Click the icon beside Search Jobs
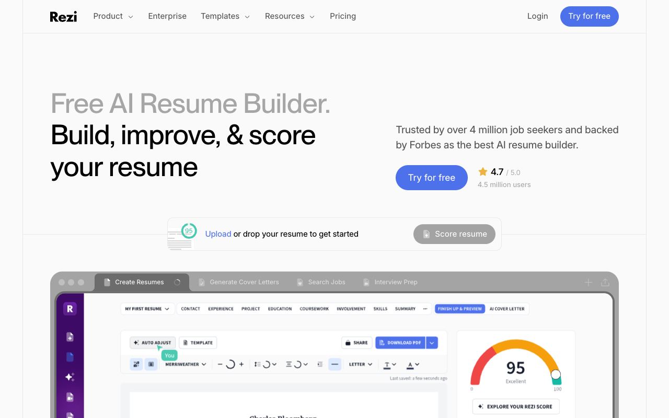 pos(300,282)
